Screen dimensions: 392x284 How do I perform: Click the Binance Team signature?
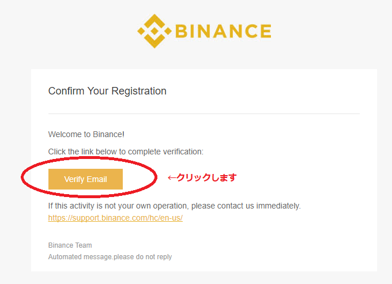click(x=70, y=245)
